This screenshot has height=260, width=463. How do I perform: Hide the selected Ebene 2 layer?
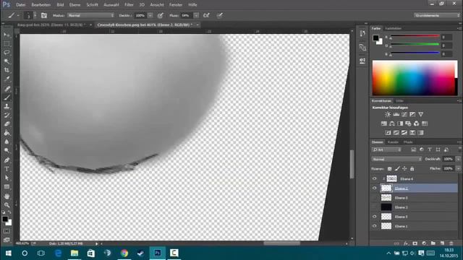375,188
